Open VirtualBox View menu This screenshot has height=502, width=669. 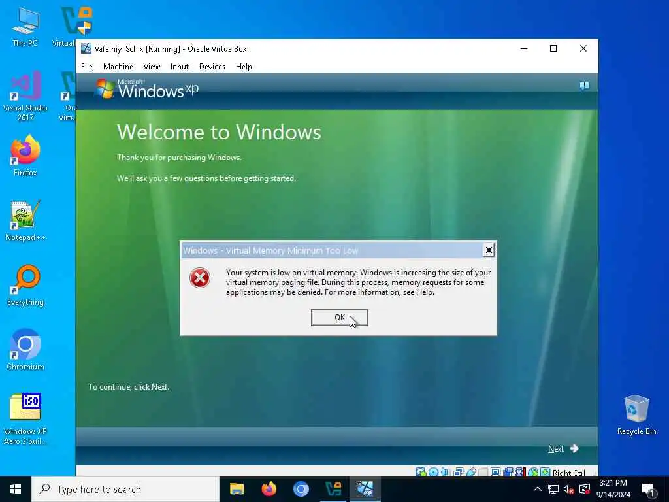[x=152, y=67]
